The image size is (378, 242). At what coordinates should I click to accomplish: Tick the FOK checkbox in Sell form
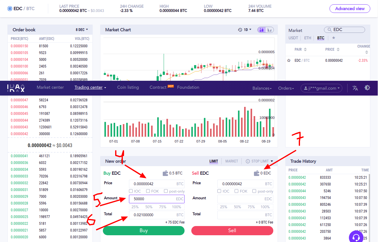[x=236, y=191]
